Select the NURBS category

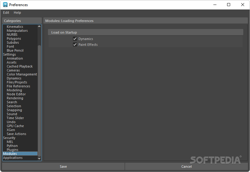12,35
